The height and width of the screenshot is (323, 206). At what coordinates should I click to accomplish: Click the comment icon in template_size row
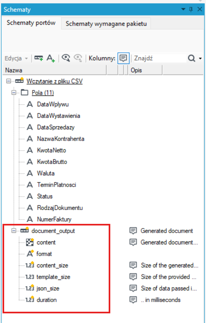(133, 277)
